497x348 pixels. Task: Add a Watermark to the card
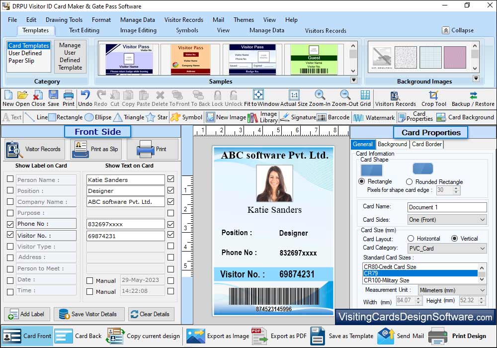tap(374, 118)
